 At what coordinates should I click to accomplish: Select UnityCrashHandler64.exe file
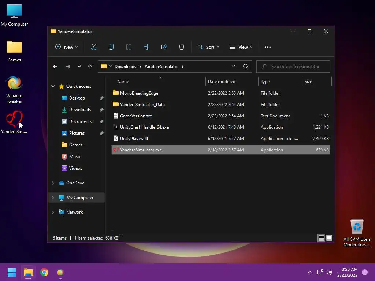click(221, 127)
